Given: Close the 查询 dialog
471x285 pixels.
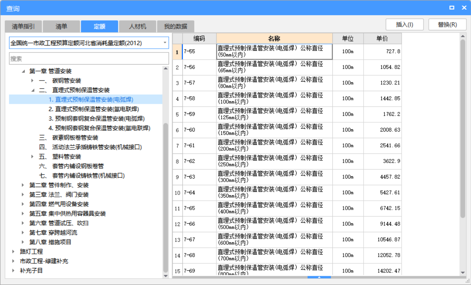Looking at the screenshot, I should 464,8.
